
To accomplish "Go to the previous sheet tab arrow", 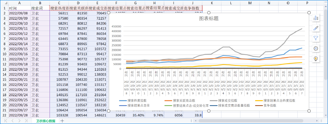I will [x=12, y=121].
